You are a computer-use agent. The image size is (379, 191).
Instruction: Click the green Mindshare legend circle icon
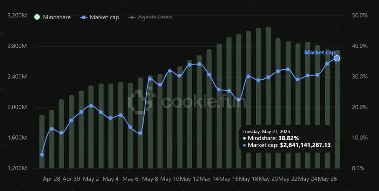coord(37,17)
